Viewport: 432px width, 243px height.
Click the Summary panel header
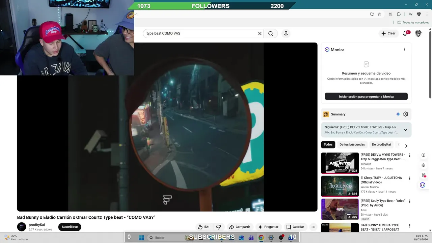pos(366,114)
